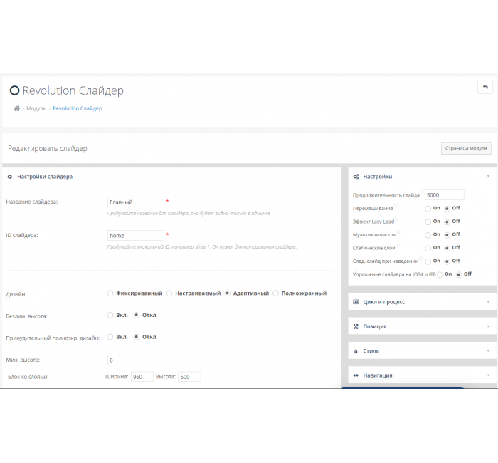
Task: Open the Цикл и процесс section header
Action: pos(422,302)
